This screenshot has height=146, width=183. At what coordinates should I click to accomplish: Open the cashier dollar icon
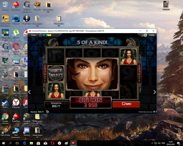click(x=145, y=35)
